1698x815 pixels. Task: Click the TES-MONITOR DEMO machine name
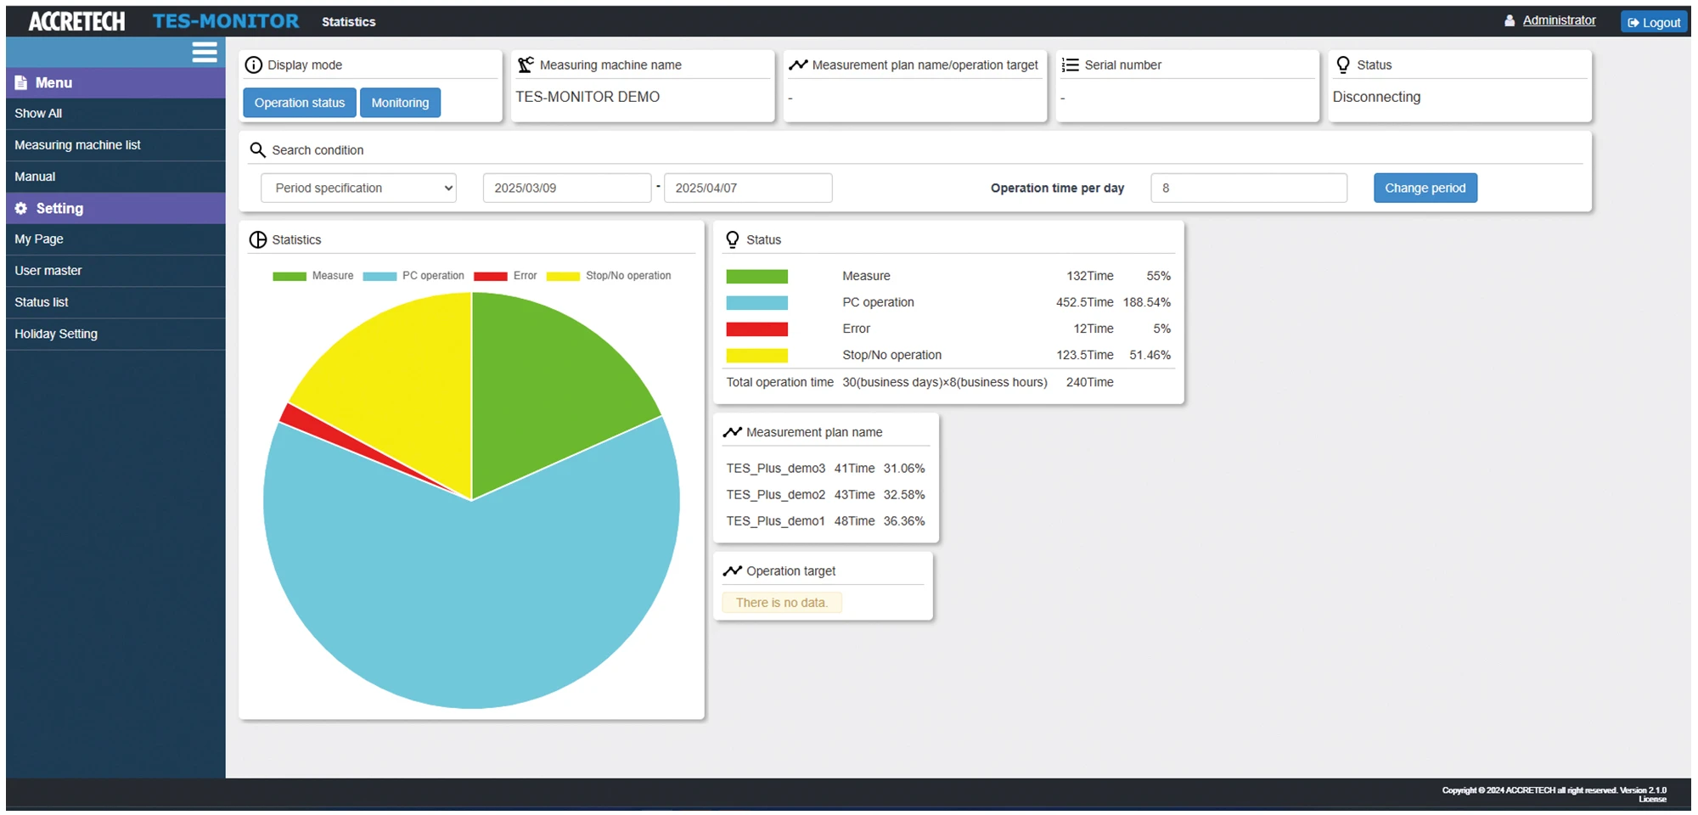coord(588,97)
